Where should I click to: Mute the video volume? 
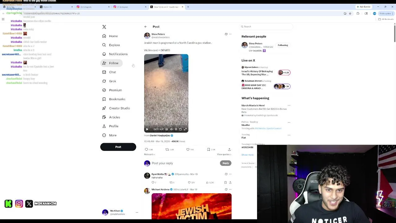tap(172, 129)
